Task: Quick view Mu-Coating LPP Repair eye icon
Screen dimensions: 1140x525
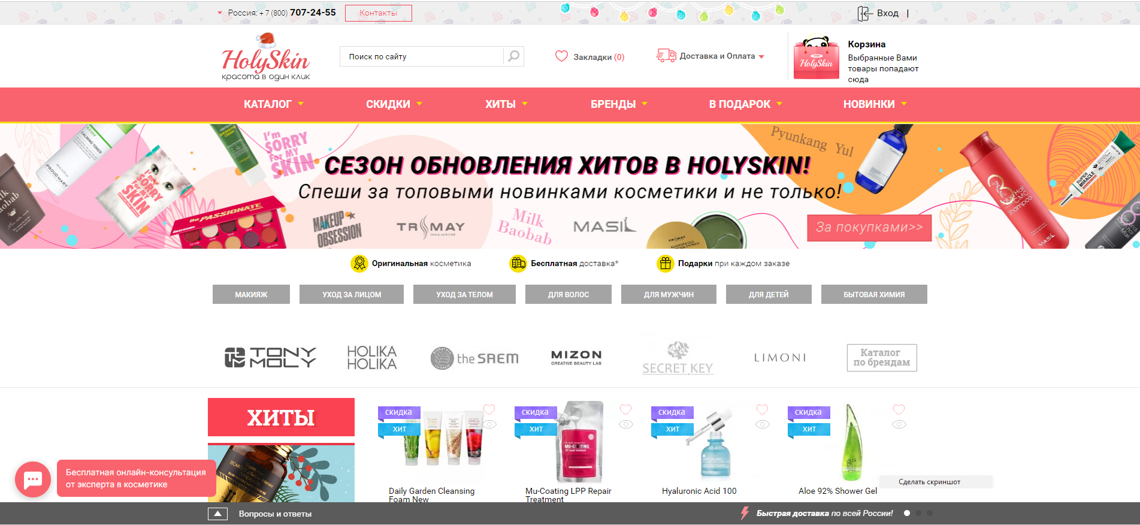Action: pyautogui.click(x=626, y=424)
